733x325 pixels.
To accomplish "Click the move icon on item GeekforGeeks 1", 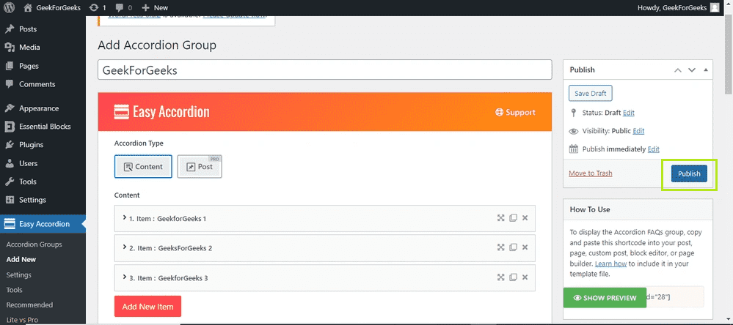I will pyautogui.click(x=500, y=217).
